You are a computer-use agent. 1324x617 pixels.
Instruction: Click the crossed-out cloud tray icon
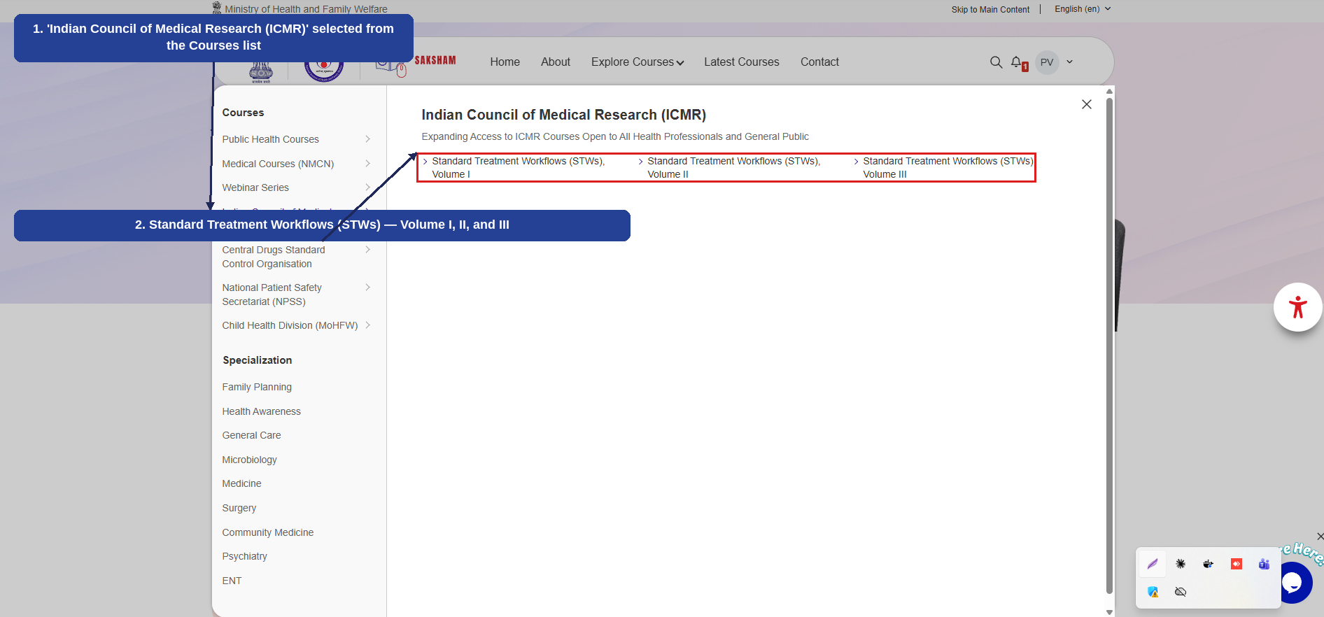click(1181, 592)
